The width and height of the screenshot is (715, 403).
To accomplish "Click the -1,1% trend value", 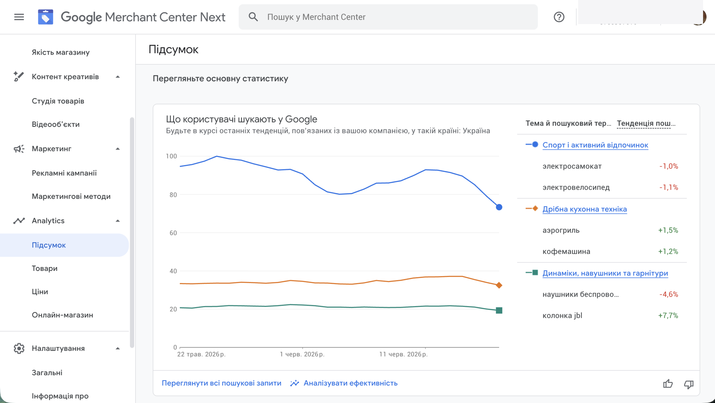I will click(x=668, y=187).
